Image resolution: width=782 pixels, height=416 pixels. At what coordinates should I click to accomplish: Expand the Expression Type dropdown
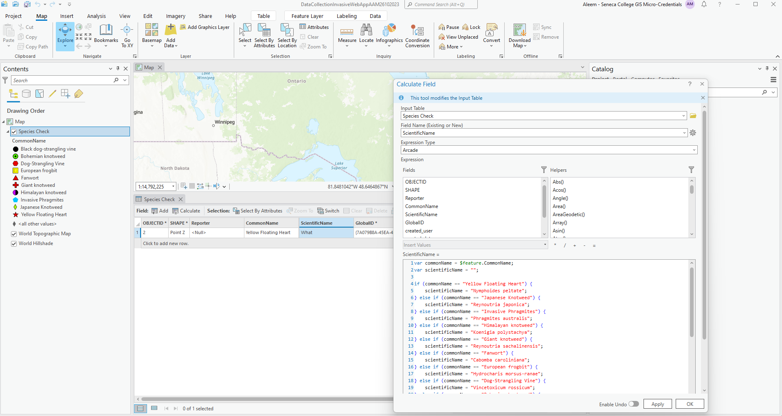(694, 150)
